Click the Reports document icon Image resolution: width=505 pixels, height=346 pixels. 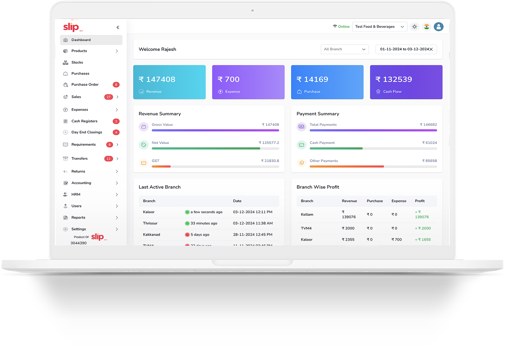(x=66, y=218)
